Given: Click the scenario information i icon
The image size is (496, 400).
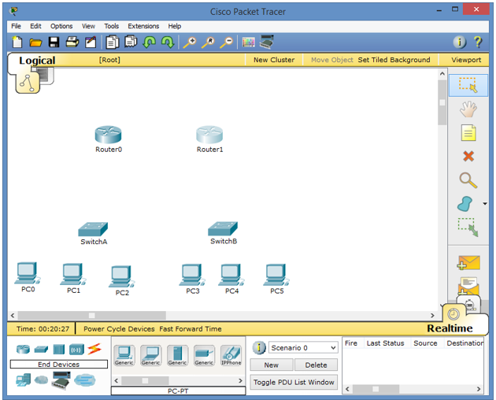Looking at the screenshot, I should click(x=259, y=348).
